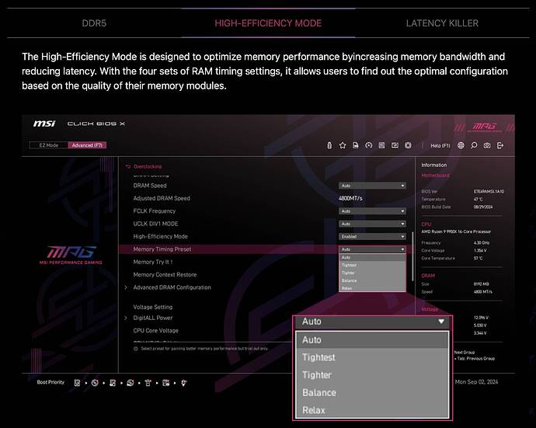The width and height of the screenshot is (536, 428).
Task: Click the magnifier search icon in BIOS toolbar
Action: (474, 145)
